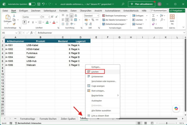Switch to the Daten tab
The height and width of the screenshot is (125, 187).
click(74, 11)
